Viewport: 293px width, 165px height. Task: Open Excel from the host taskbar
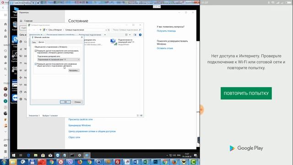point(146,162)
